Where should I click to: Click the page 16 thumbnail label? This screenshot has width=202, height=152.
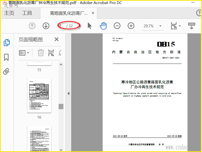coord(39,117)
